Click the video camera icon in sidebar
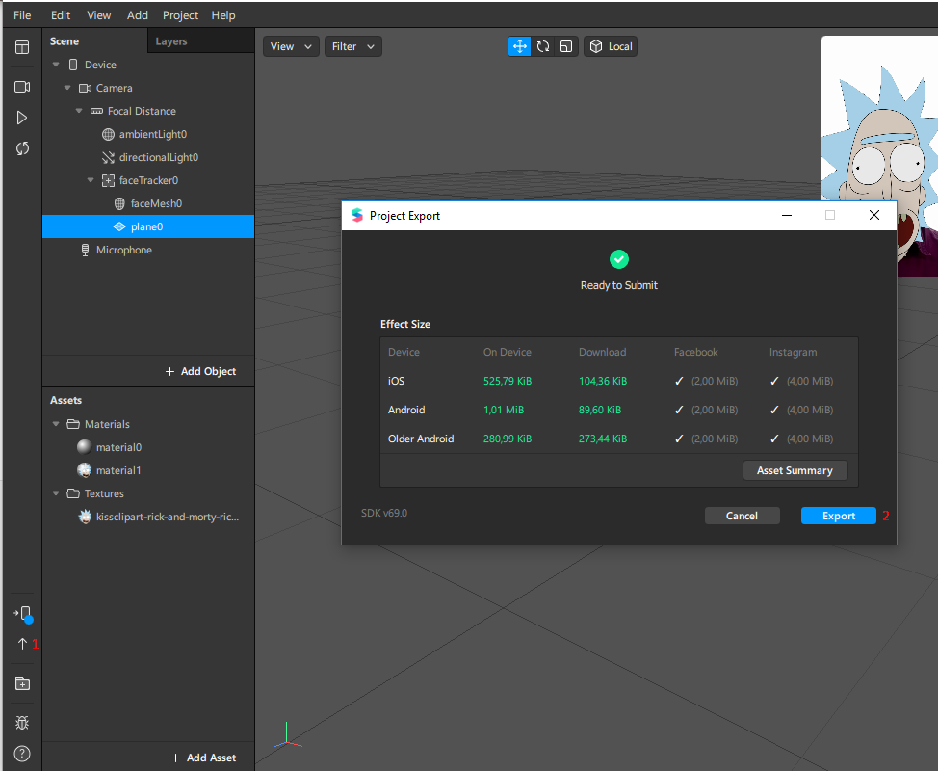Screen dimensions: 938x771 [x=22, y=87]
